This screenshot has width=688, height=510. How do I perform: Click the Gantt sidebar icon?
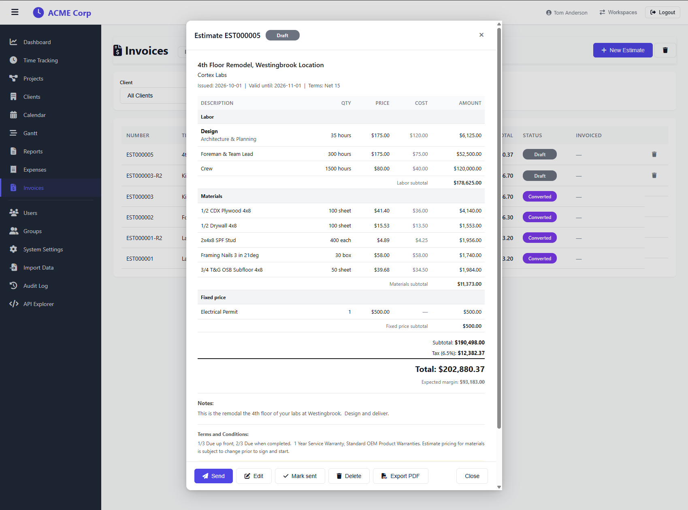[x=13, y=133]
